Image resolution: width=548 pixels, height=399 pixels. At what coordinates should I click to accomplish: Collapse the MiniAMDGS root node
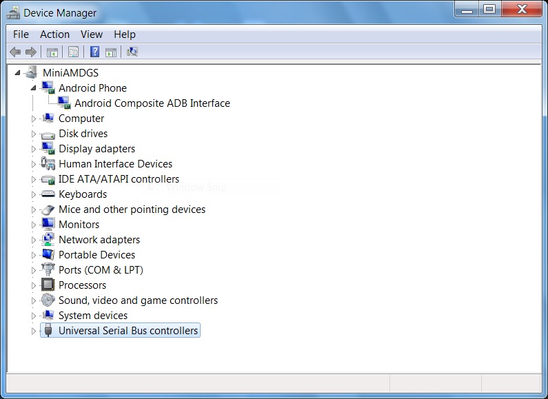coord(17,72)
